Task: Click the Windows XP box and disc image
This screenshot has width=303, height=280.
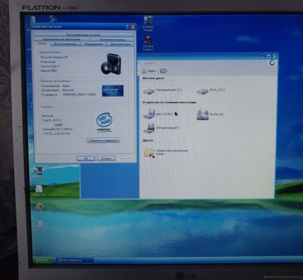Action: pos(111,64)
